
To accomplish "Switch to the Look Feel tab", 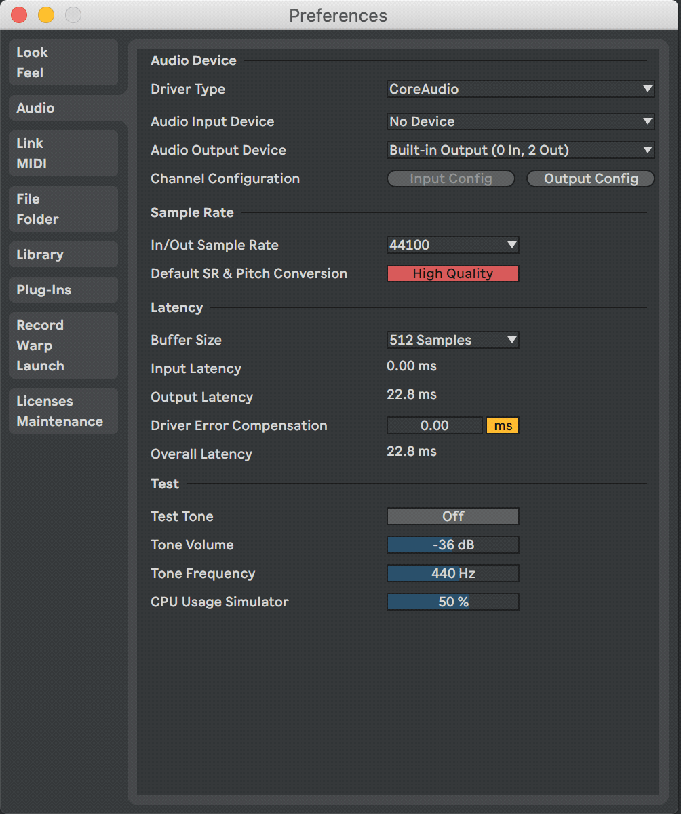I will [x=63, y=62].
